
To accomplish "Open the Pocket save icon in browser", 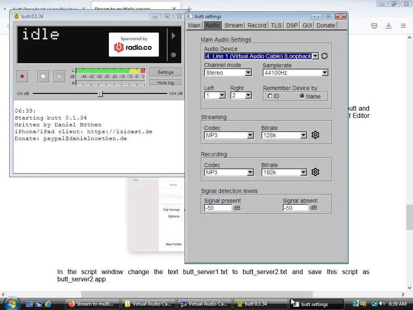I will 374,26.
